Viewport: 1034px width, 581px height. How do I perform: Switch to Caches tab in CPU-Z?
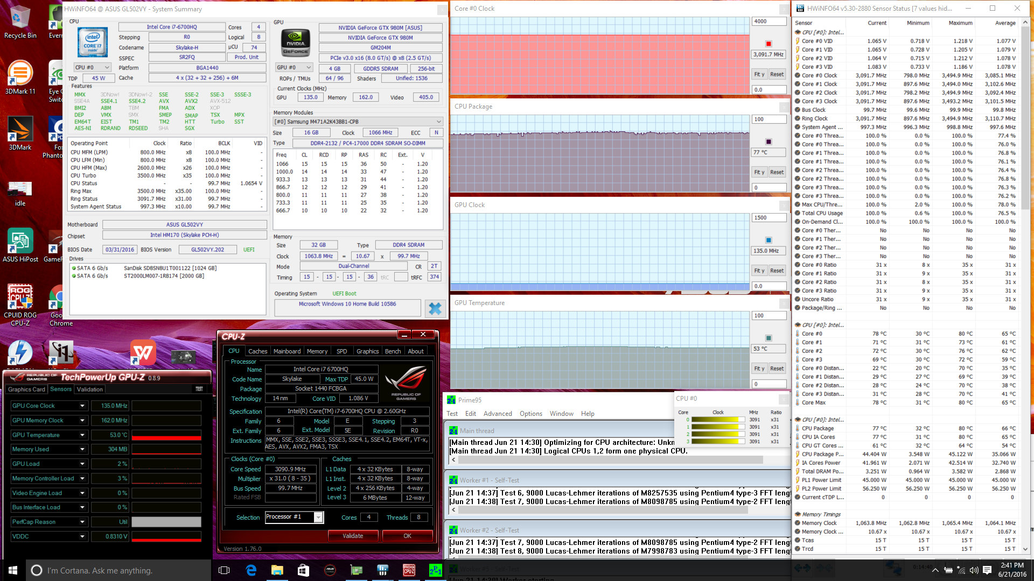(257, 351)
